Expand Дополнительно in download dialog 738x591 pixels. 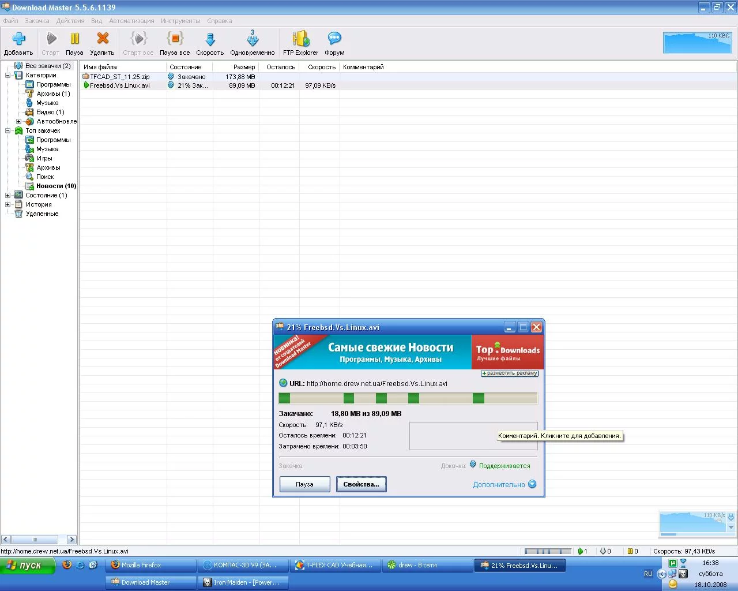504,484
